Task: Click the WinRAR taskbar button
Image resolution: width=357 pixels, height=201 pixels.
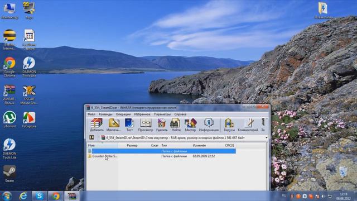Action: click(x=72, y=196)
